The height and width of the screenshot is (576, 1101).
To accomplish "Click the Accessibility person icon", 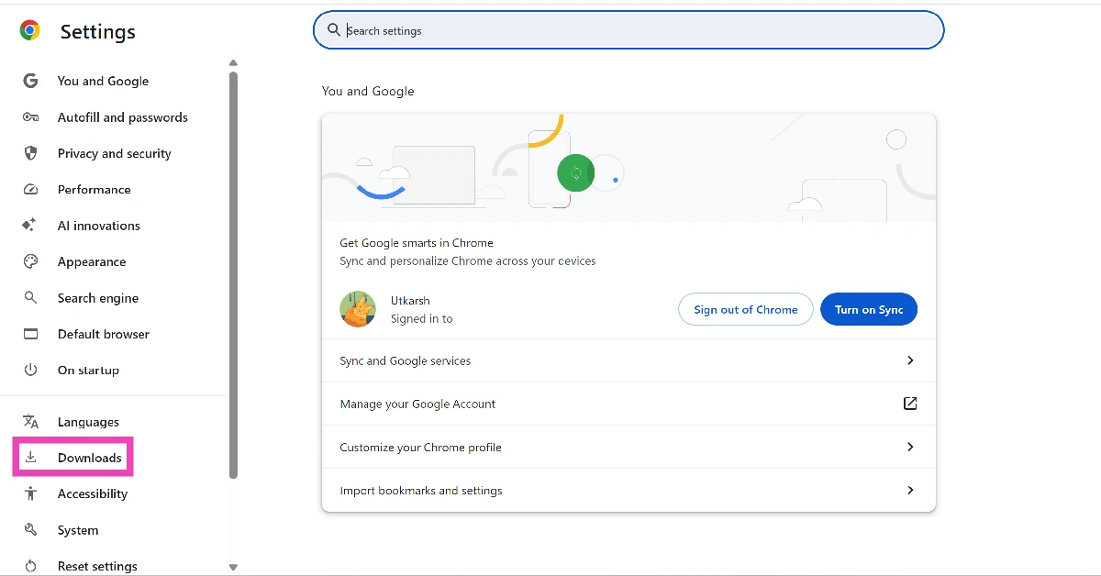I will [30, 493].
